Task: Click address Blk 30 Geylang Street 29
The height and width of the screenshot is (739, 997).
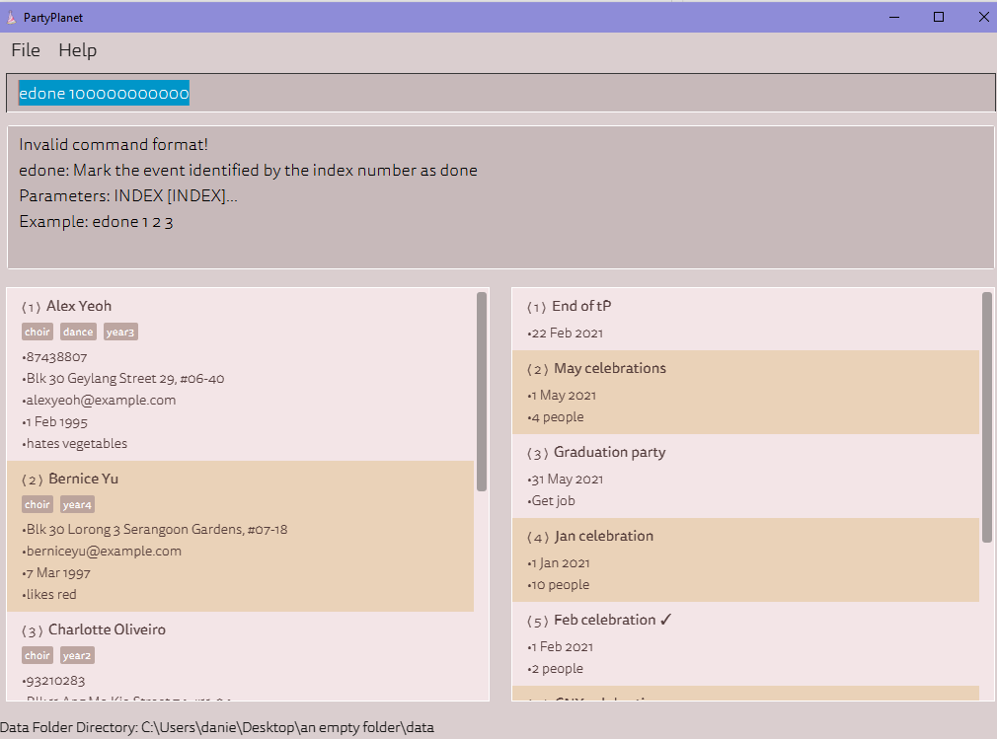Action: pos(125,379)
